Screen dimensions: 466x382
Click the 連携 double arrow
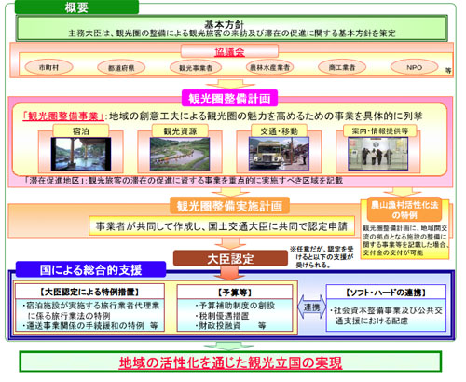point(311,307)
